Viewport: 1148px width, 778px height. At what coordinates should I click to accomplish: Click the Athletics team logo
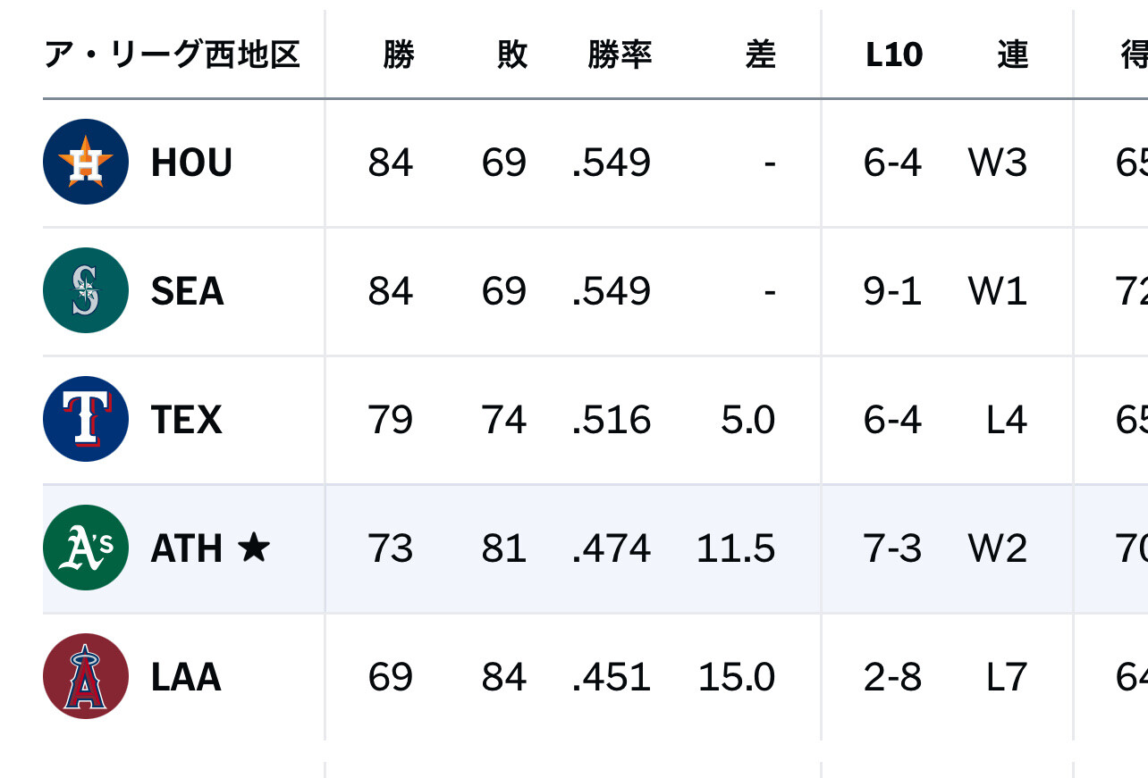point(86,548)
